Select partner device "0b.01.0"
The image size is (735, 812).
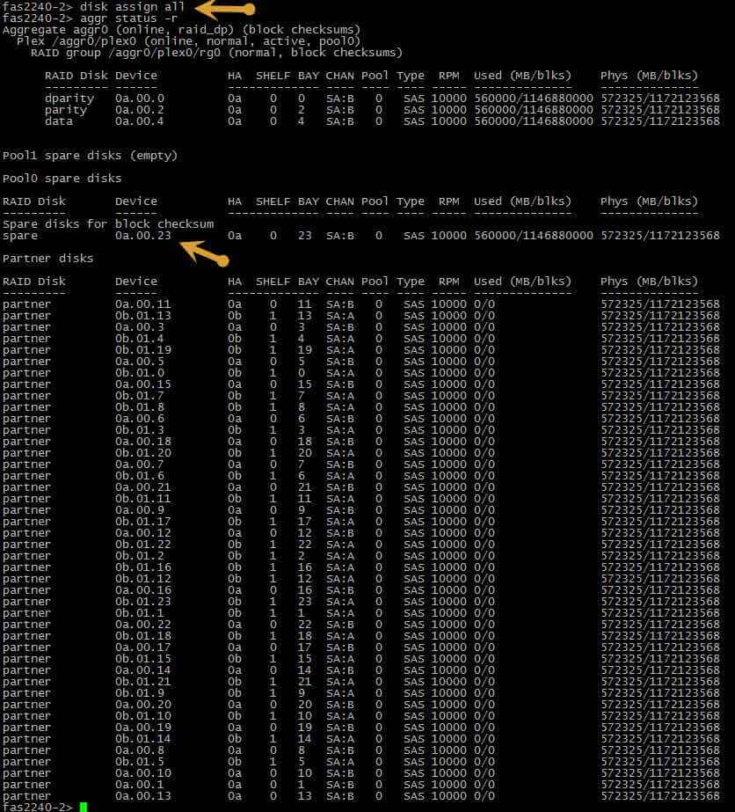(x=139, y=373)
